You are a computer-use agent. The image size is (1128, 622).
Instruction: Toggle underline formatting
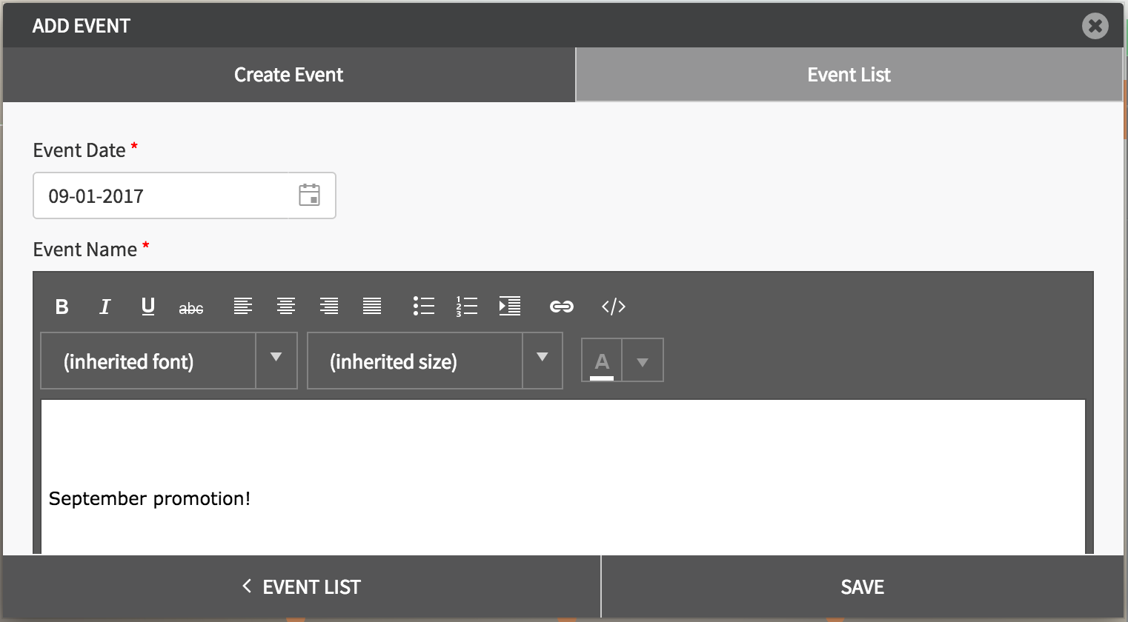coord(148,307)
